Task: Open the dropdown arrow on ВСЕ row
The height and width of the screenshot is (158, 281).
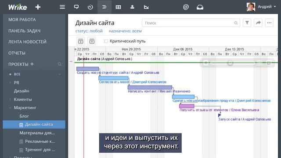Action: point(59,74)
